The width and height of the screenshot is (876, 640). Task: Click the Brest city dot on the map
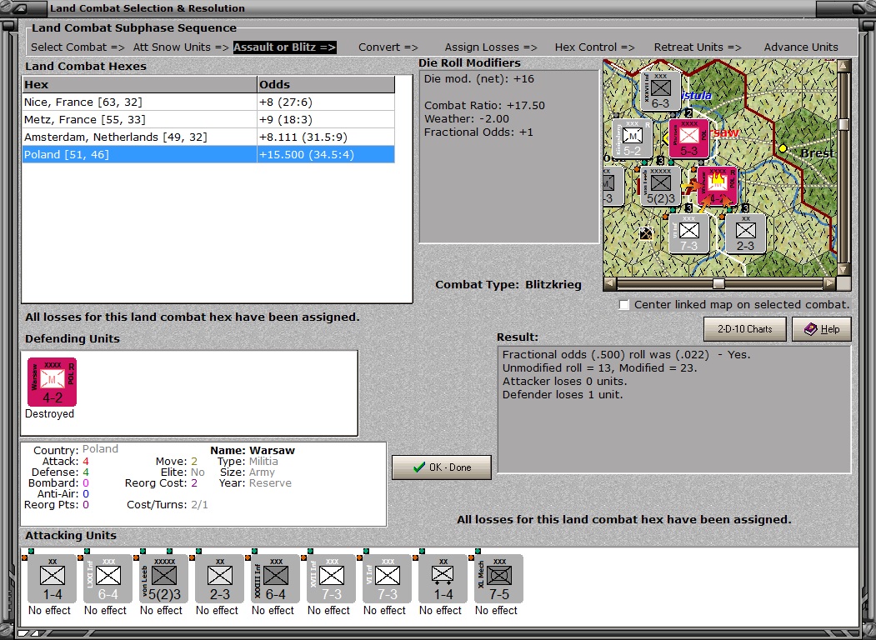coord(783,148)
